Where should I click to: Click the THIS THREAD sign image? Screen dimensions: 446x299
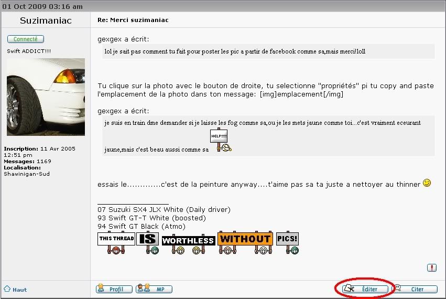click(x=116, y=242)
